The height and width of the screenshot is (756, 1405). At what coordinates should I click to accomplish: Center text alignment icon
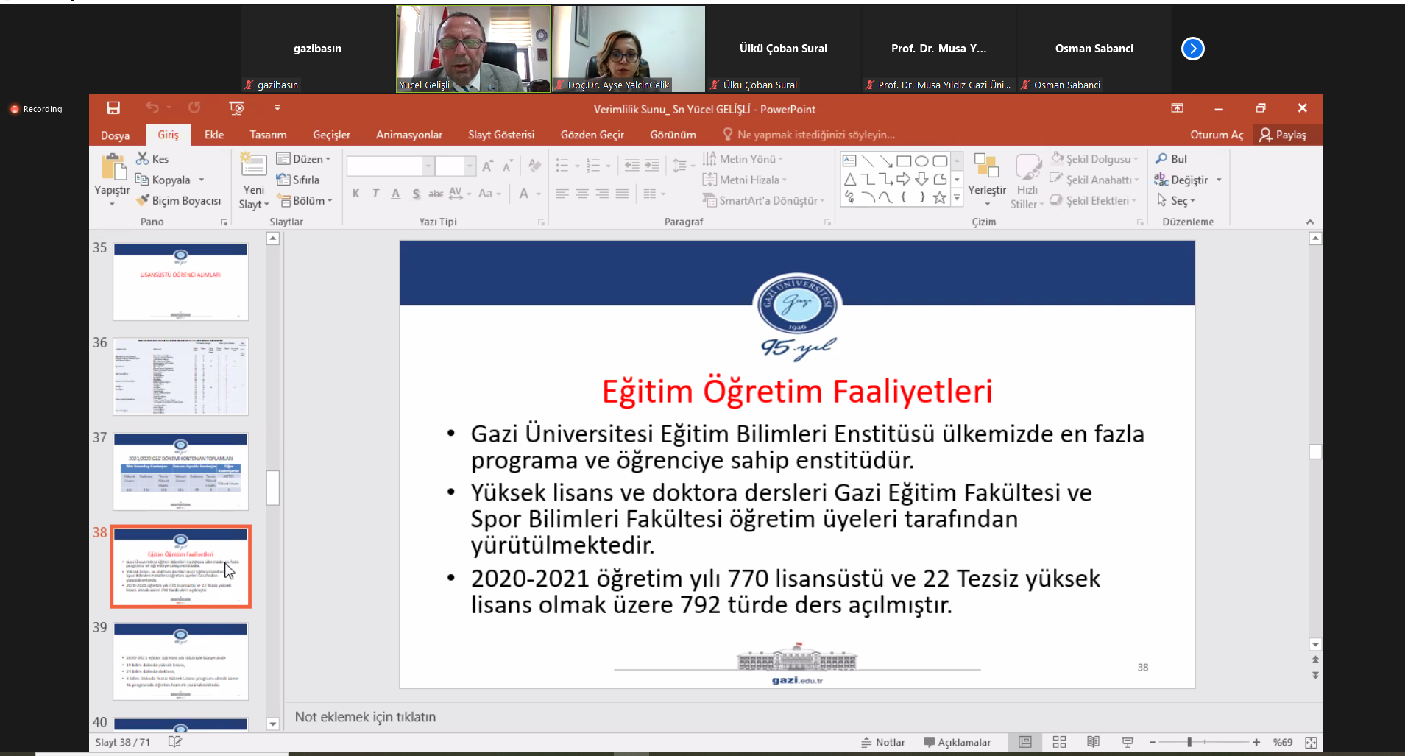click(582, 194)
